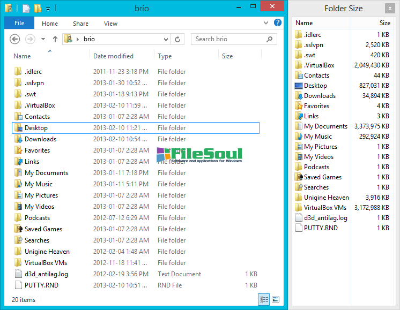Sort by Date modified column header

(113, 56)
